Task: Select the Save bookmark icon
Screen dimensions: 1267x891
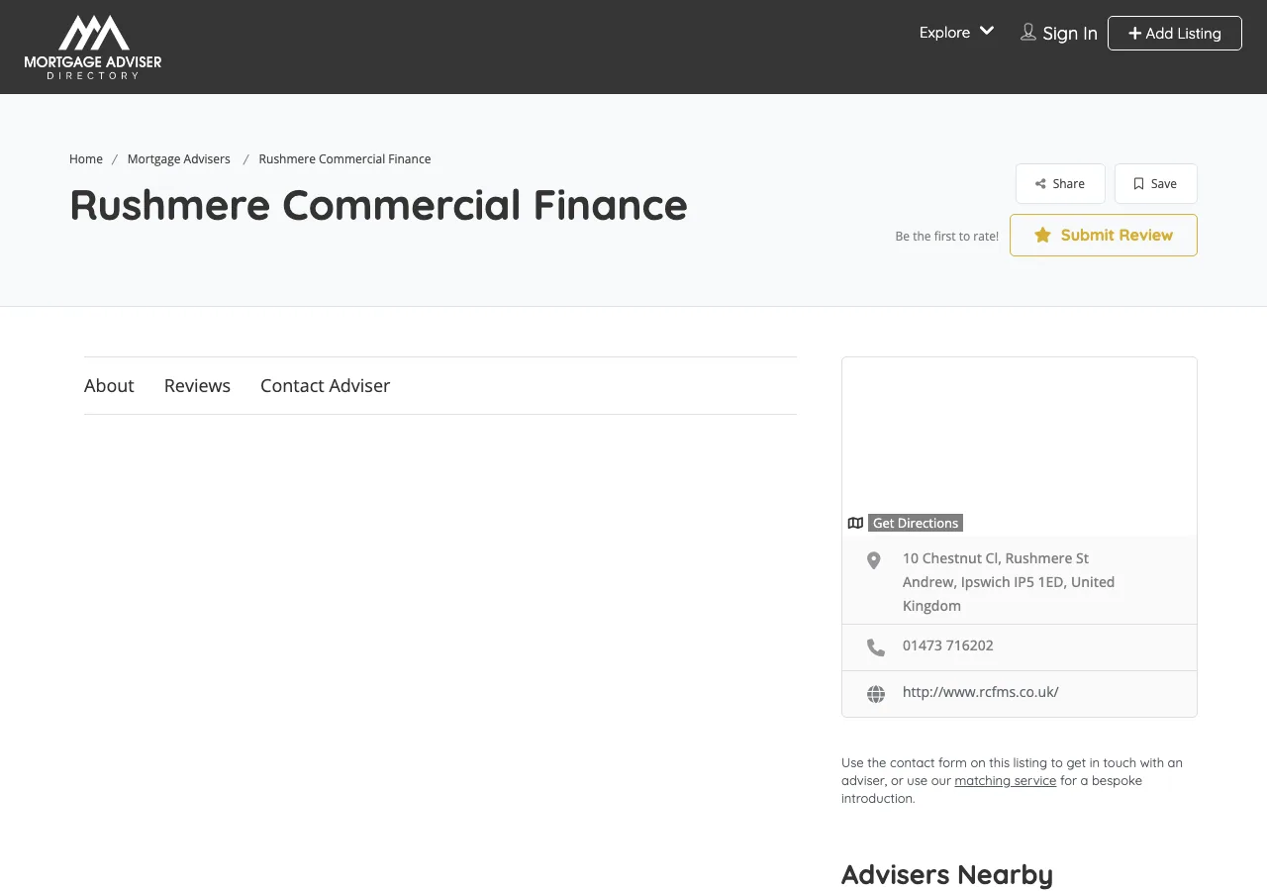Action: click(x=1137, y=183)
